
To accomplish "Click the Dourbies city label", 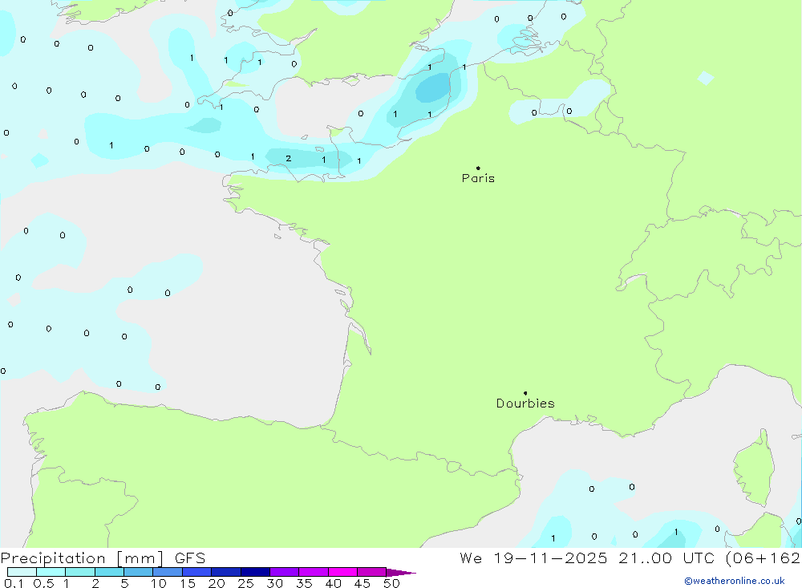I will pyautogui.click(x=525, y=403).
